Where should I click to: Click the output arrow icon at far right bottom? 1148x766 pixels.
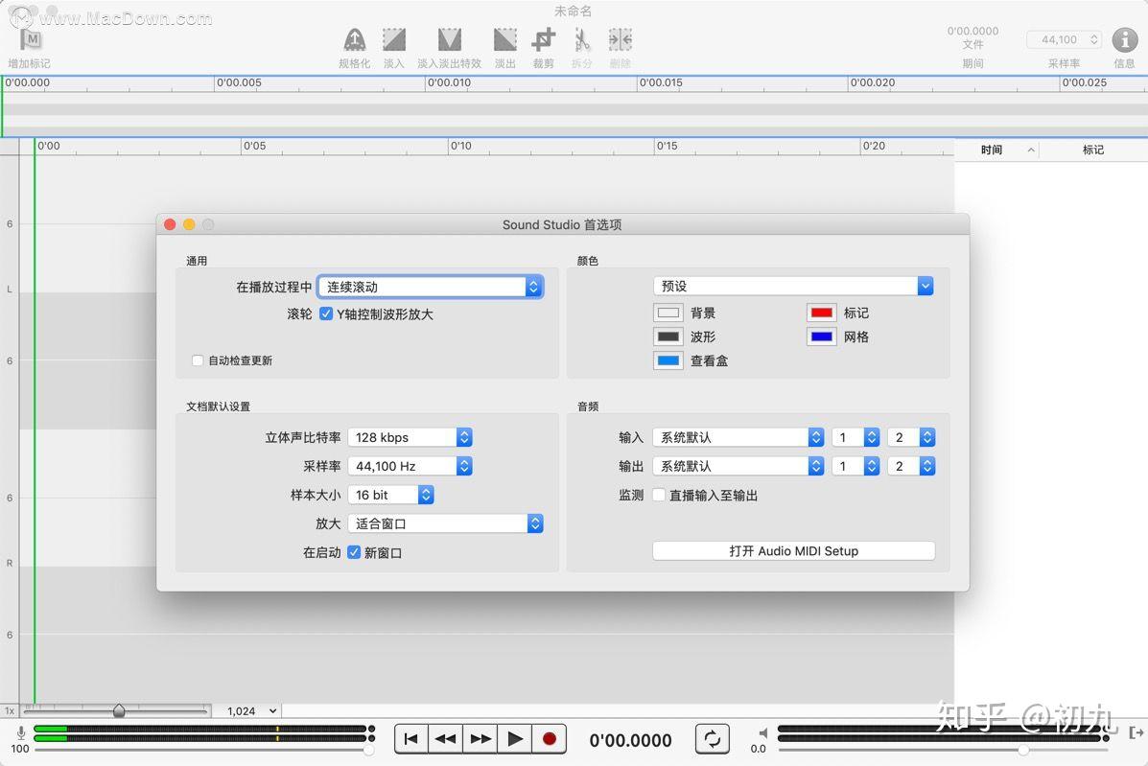(x=1136, y=732)
